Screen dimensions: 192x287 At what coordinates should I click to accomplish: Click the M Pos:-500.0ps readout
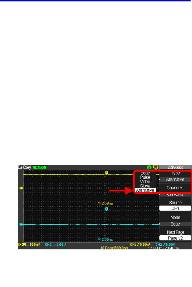coord(115,248)
